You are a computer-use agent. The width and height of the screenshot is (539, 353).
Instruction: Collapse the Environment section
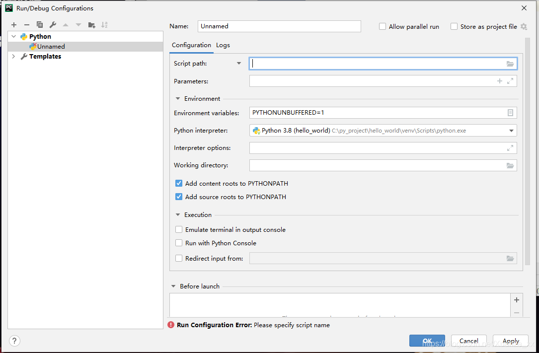(x=178, y=98)
